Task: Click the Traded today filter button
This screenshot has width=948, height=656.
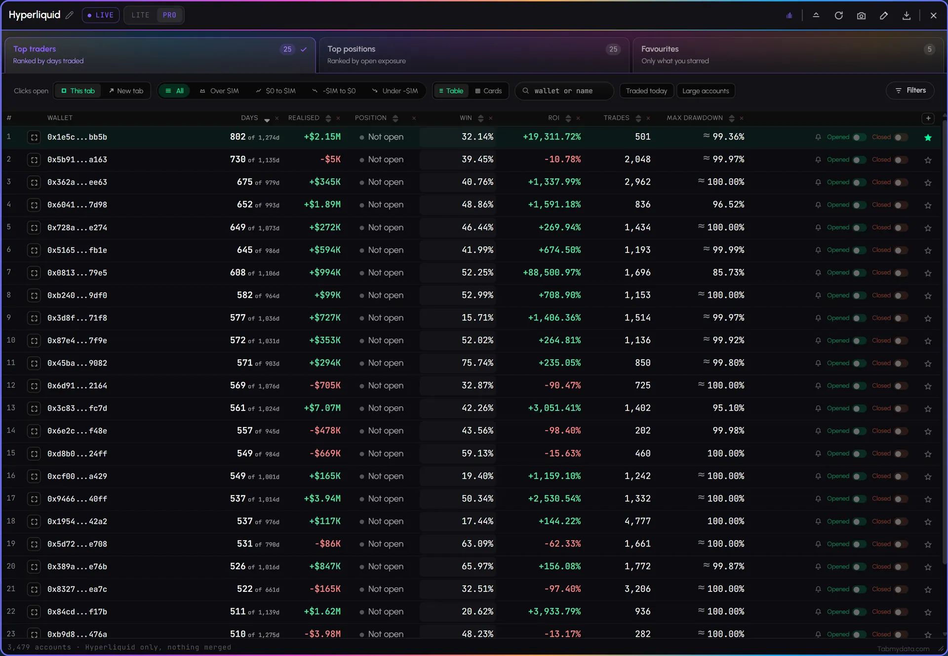Action: coord(646,91)
